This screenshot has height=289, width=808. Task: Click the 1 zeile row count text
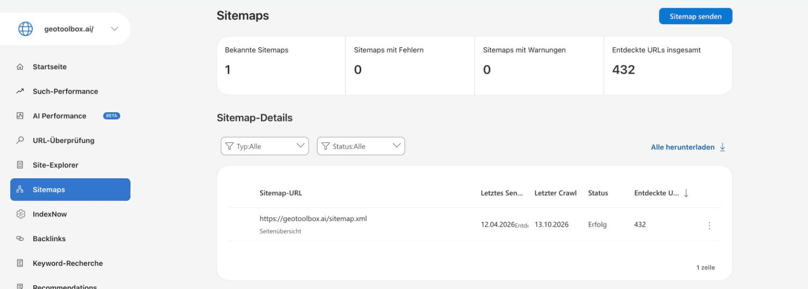(x=705, y=268)
